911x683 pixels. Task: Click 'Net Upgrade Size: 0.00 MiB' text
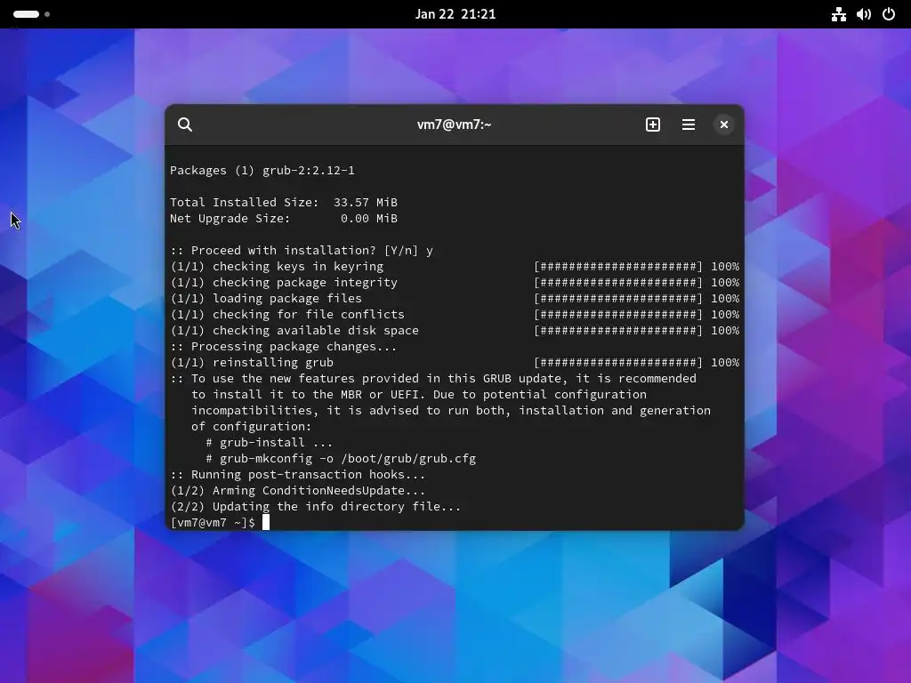point(284,219)
